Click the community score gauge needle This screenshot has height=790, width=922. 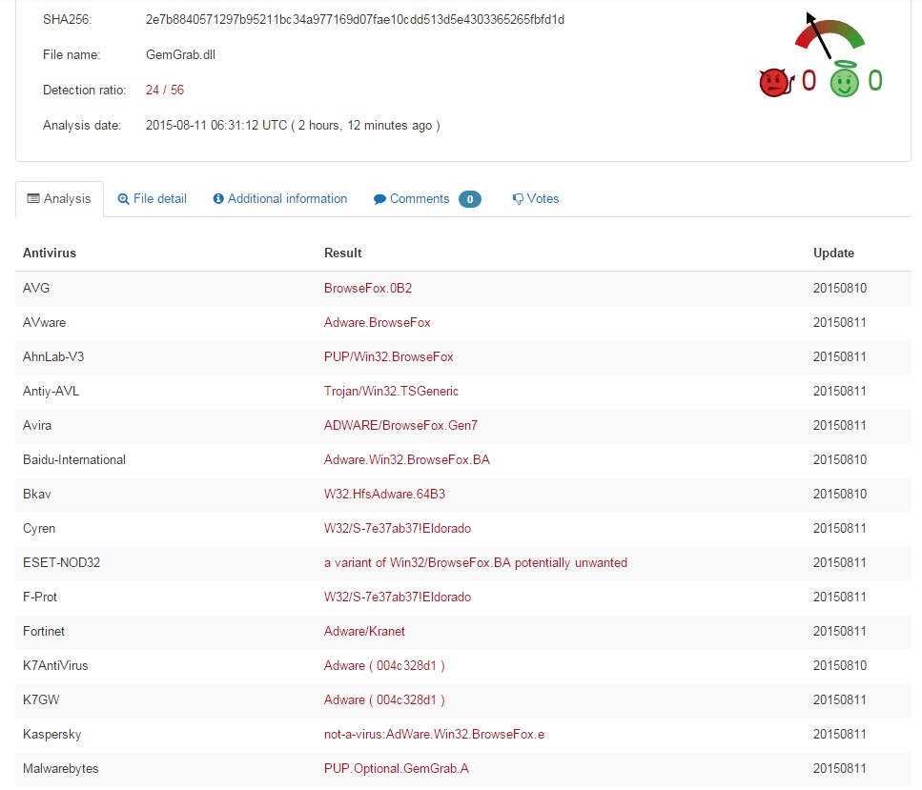click(818, 35)
